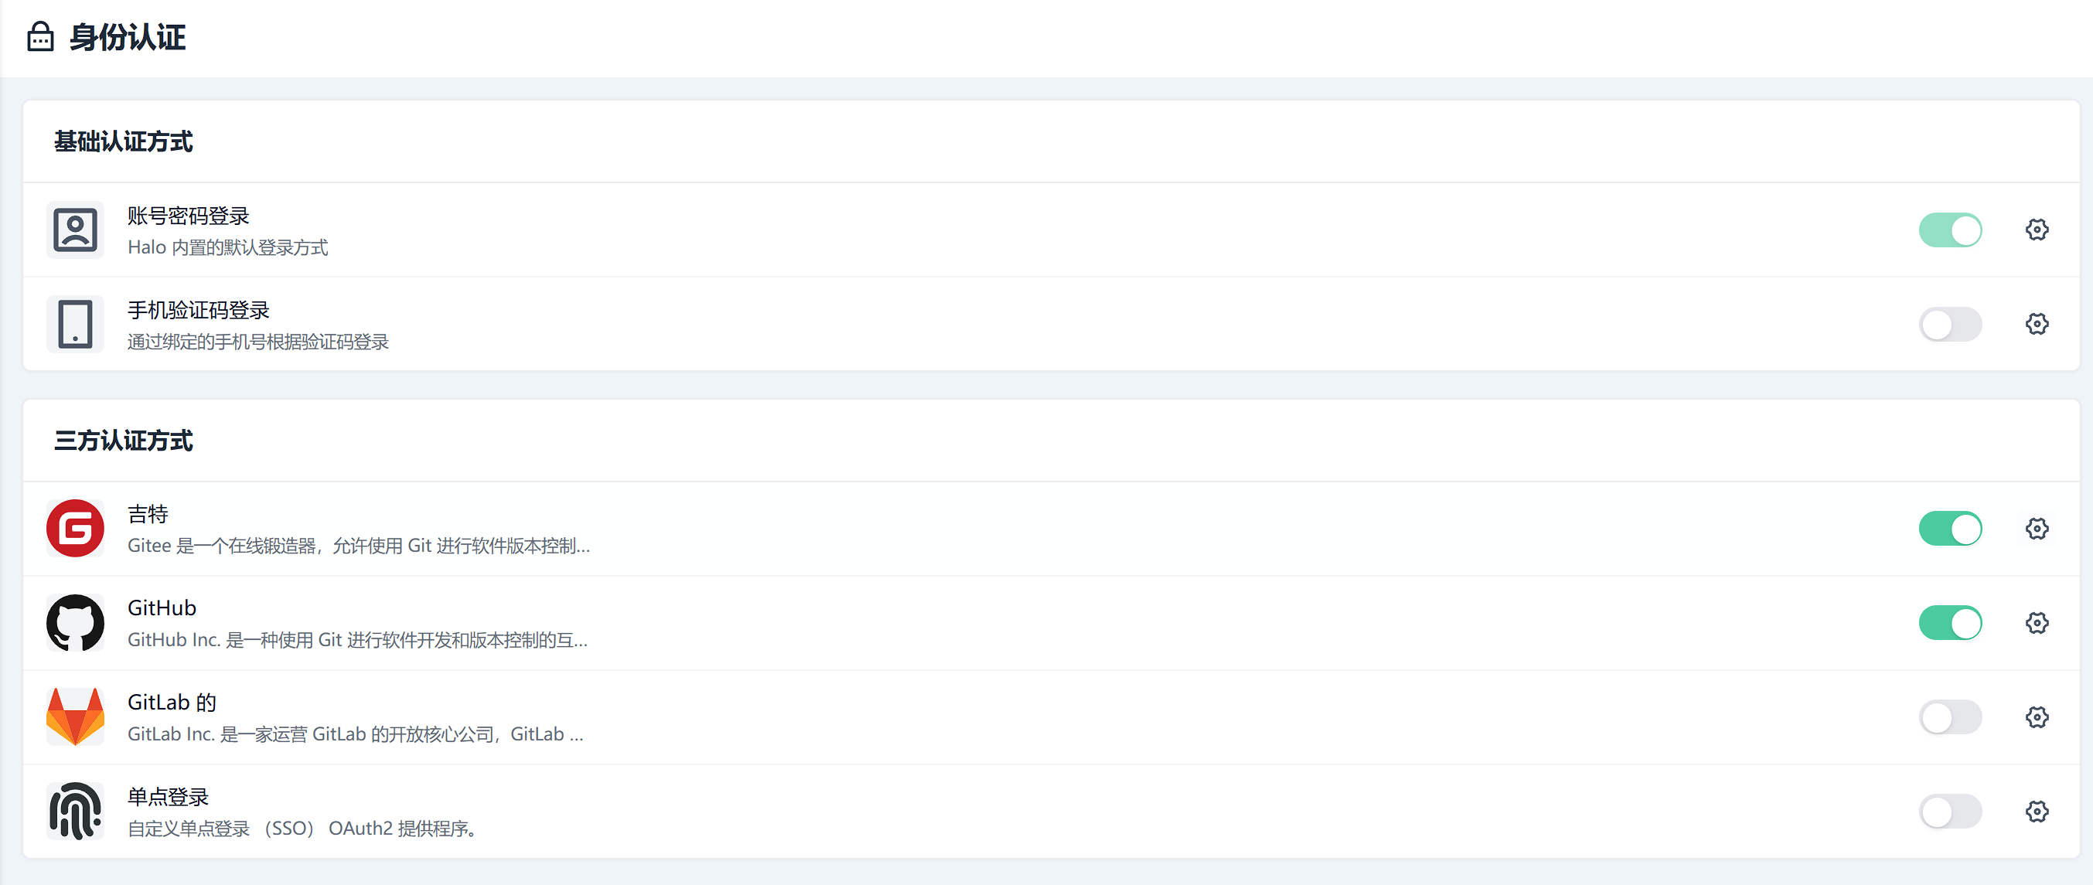Screen dimensions: 2093x885
Task: Click the phone icon for 手机验证码登录
Action: pyautogui.click(x=76, y=324)
